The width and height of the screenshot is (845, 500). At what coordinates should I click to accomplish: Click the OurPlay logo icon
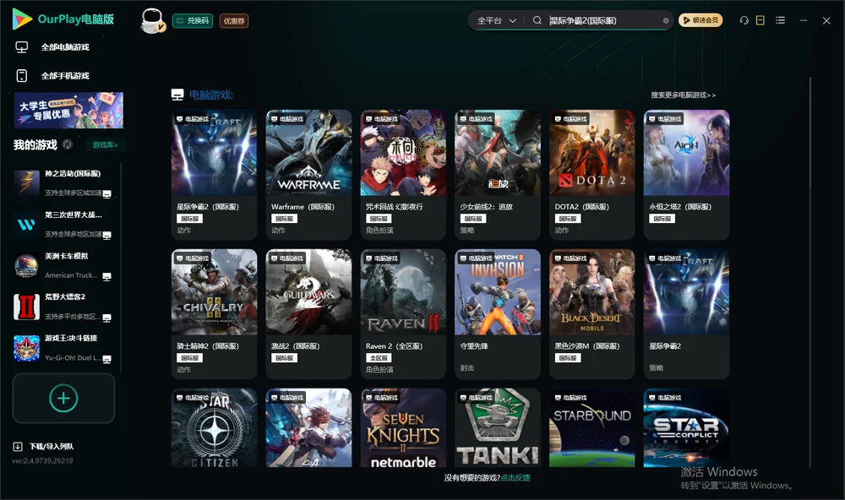[22, 19]
